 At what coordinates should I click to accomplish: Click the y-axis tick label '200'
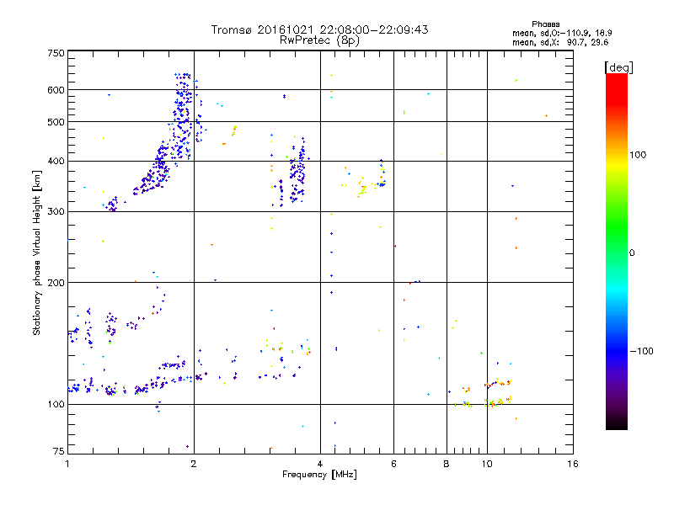point(56,283)
